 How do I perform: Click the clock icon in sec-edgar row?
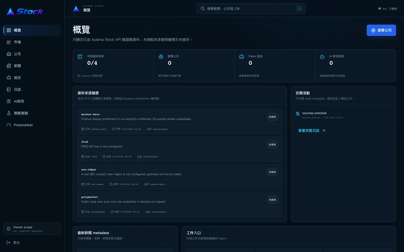[x=111, y=184]
